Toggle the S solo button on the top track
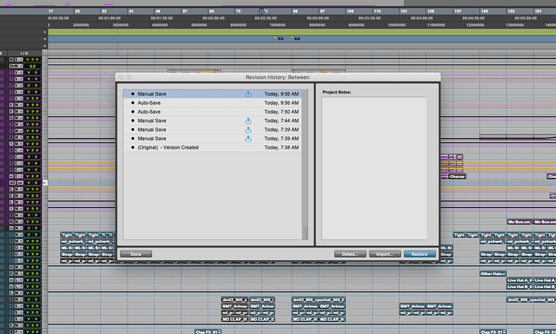 point(15,60)
